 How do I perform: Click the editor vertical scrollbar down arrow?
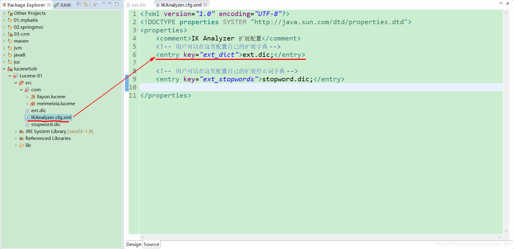coord(506,231)
